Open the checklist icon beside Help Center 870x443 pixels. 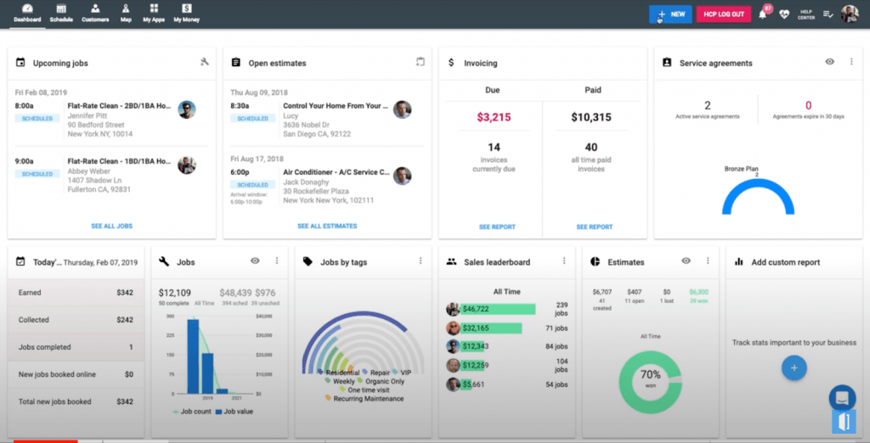pyautogui.click(x=828, y=14)
